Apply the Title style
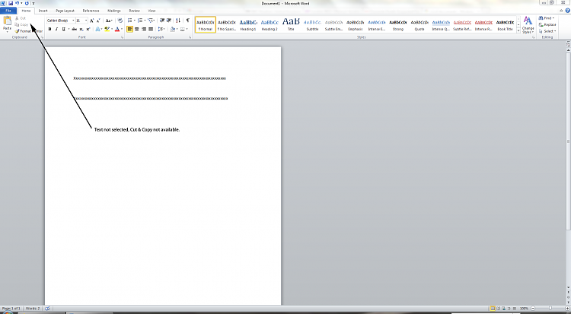571x314 pixels. click(x=291, y=25)
